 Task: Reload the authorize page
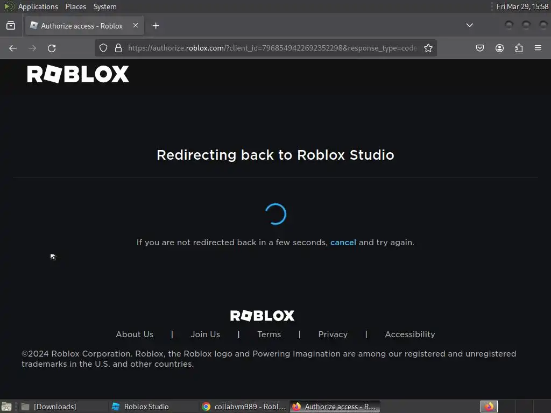point(52,48)
